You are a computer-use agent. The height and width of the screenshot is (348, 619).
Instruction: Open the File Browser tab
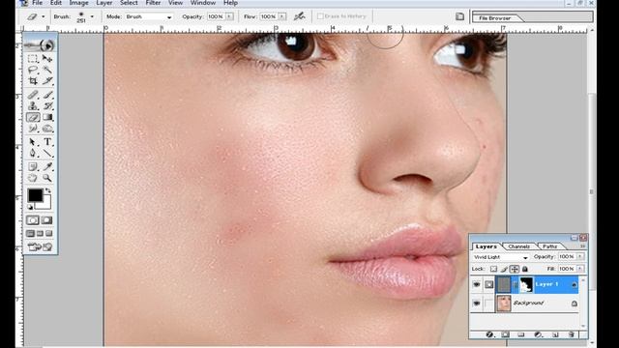tap(494, 18)
